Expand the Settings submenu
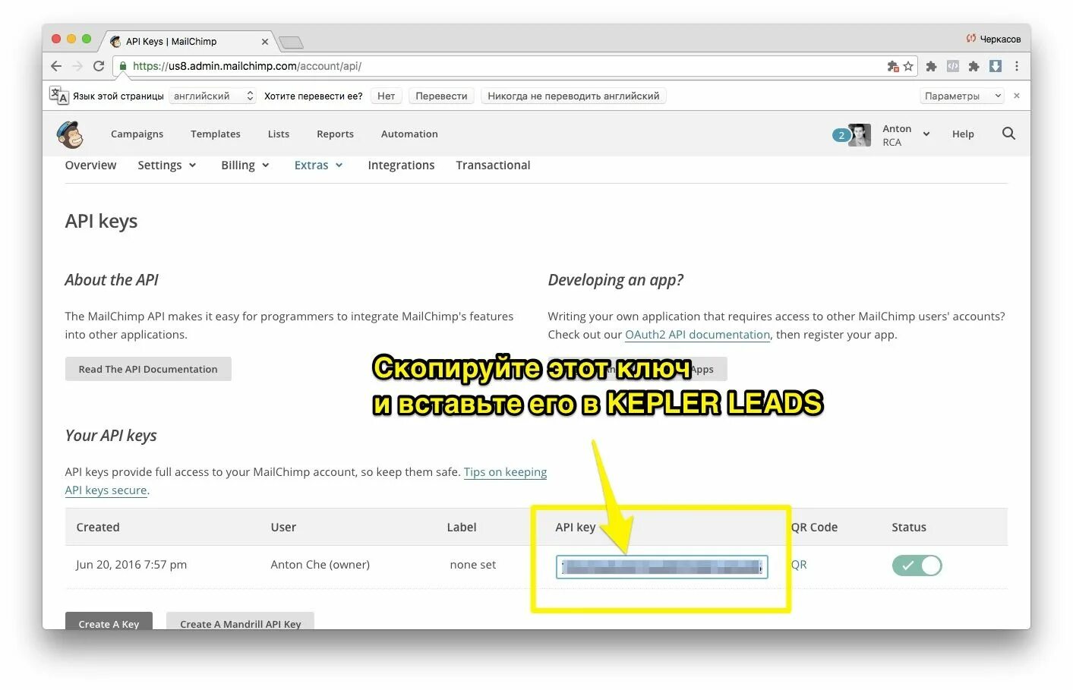The image size is (1073, 690). [x=167, y=165]
